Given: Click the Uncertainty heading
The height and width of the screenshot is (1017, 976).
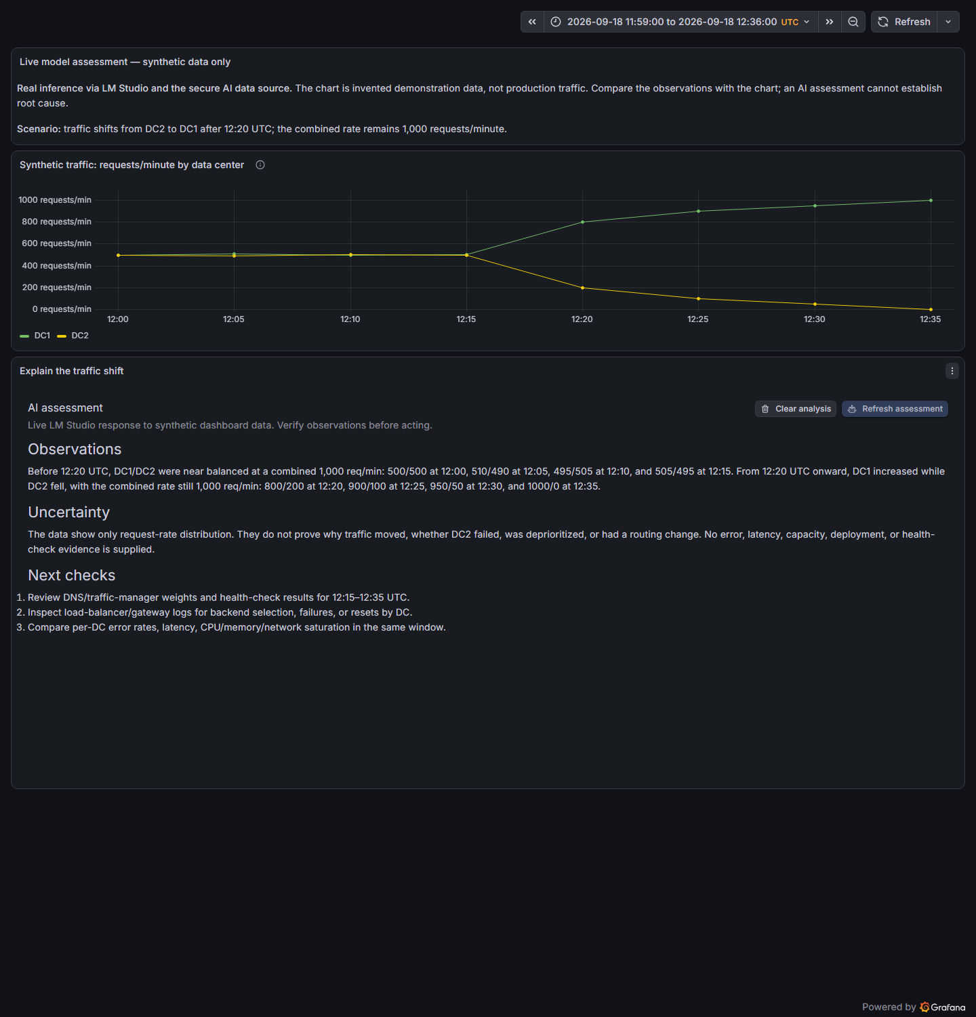Looking at the screenshot, I should point(68,512).
